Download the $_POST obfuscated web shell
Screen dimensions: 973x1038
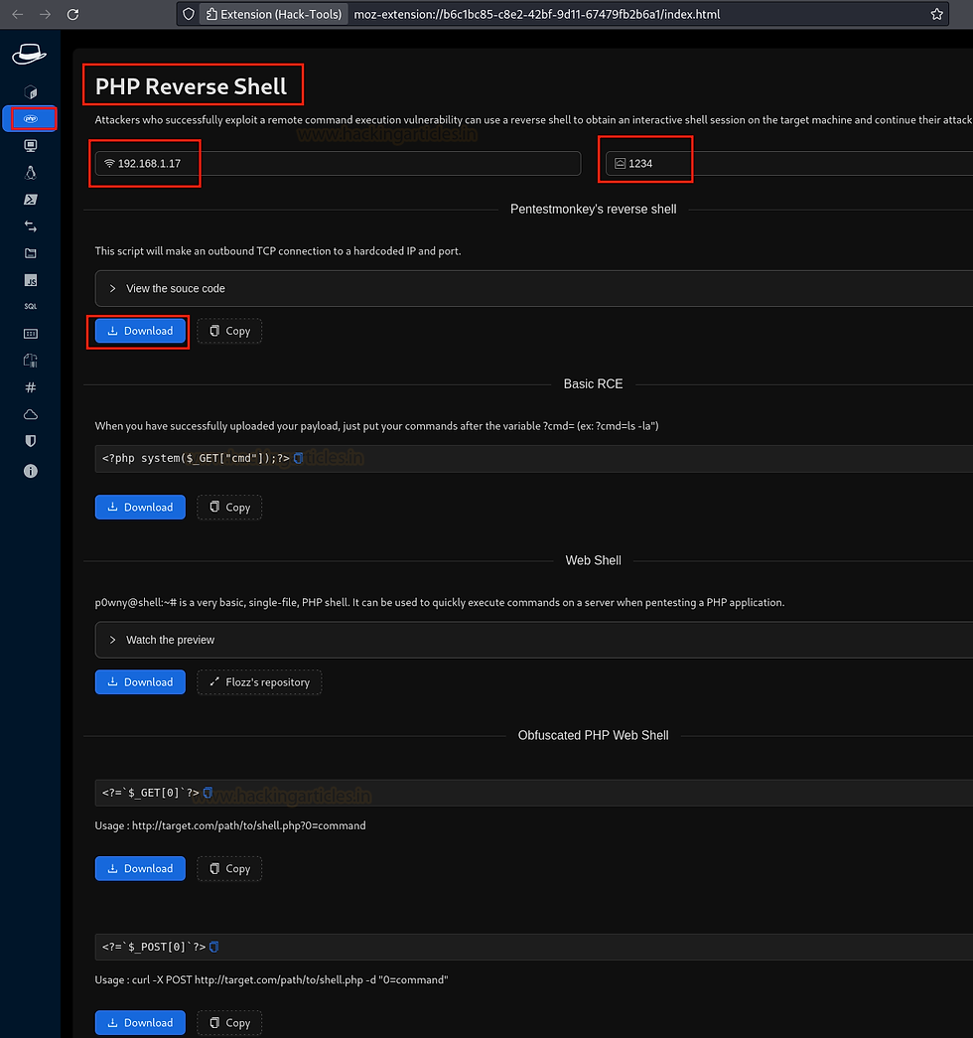[140, 1023]
